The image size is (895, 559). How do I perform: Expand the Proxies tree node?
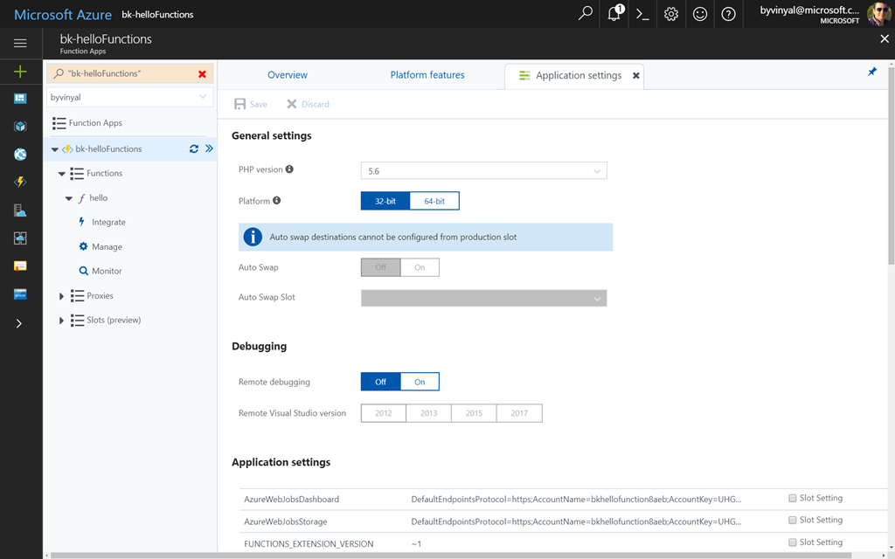tap(62, 296)
